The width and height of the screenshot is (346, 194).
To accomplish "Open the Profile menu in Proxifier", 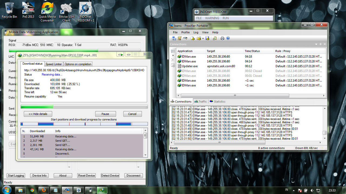I will coord(185,32).
